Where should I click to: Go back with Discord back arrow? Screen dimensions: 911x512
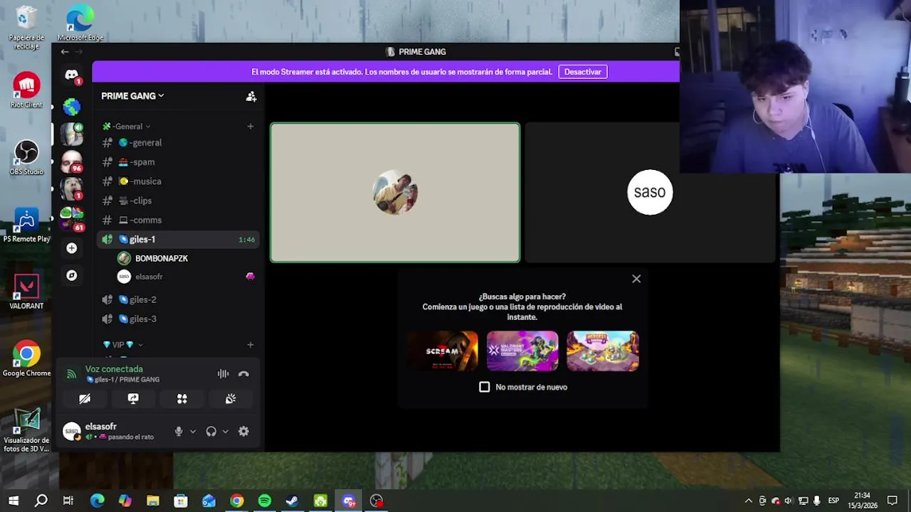(65, 52)
